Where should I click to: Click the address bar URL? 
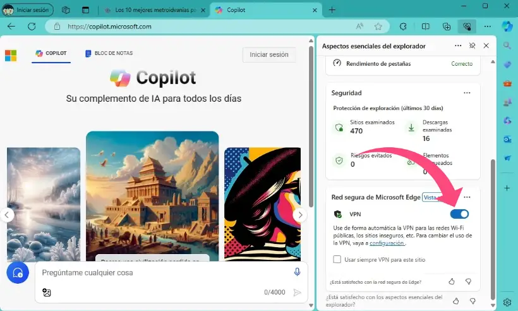109,27
